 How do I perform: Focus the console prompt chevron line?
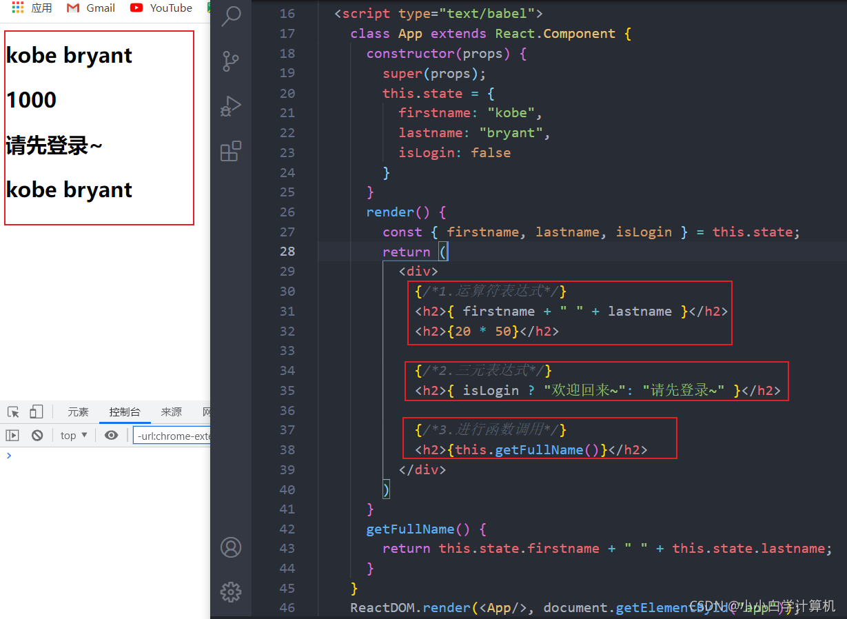[x=105, y=456]
